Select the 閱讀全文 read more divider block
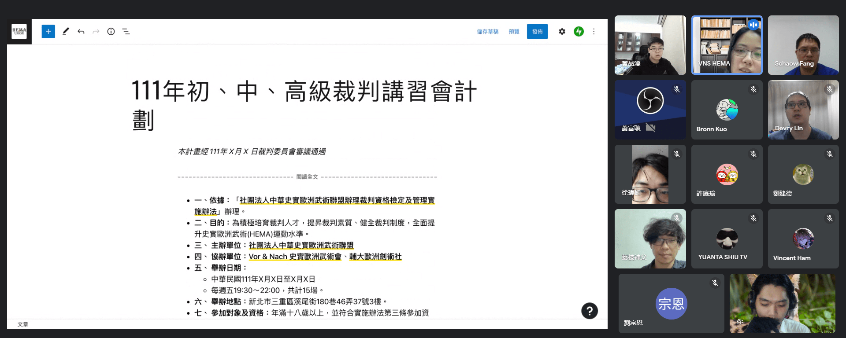 (x=307, y=177)
